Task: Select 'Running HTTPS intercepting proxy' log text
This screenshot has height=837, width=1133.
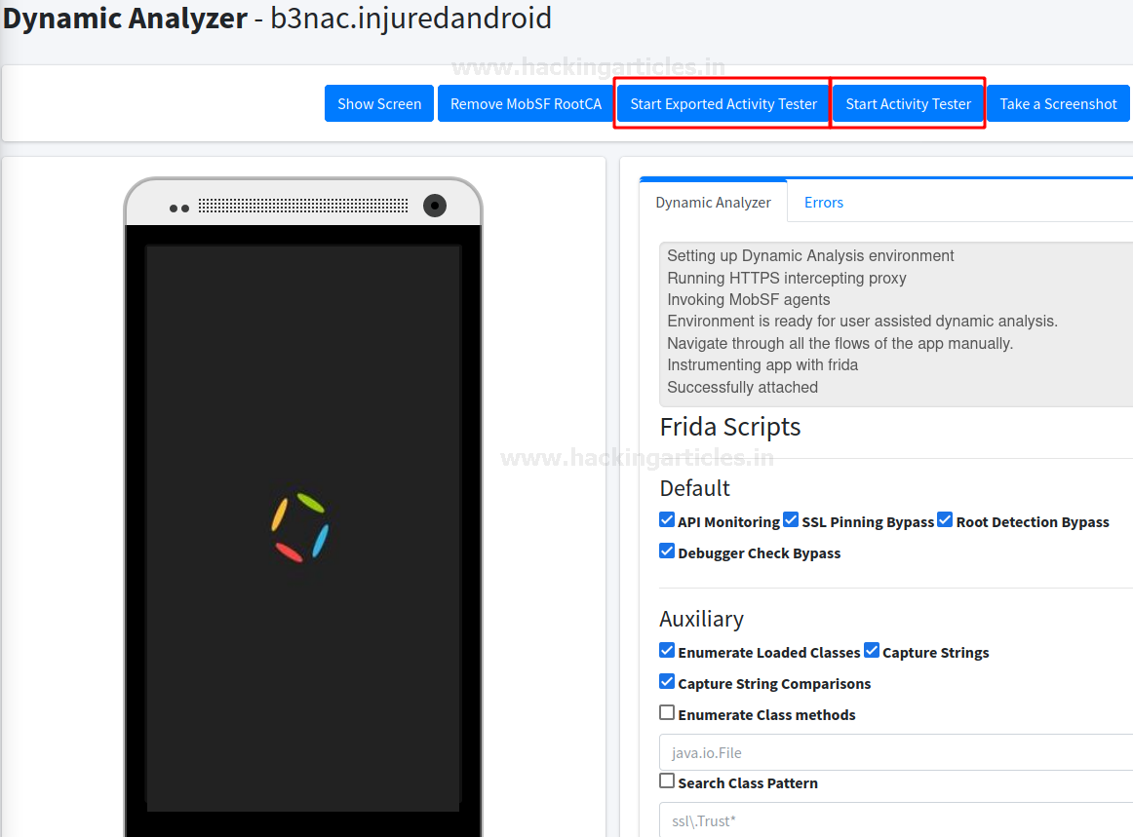Action: tap(786, 278)
